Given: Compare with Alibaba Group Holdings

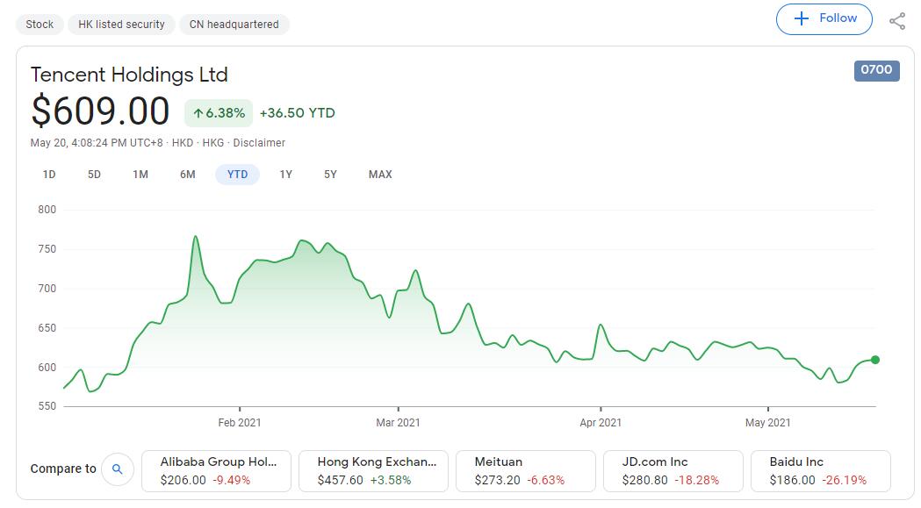Looking at the screenshot, I should point(216,470).
